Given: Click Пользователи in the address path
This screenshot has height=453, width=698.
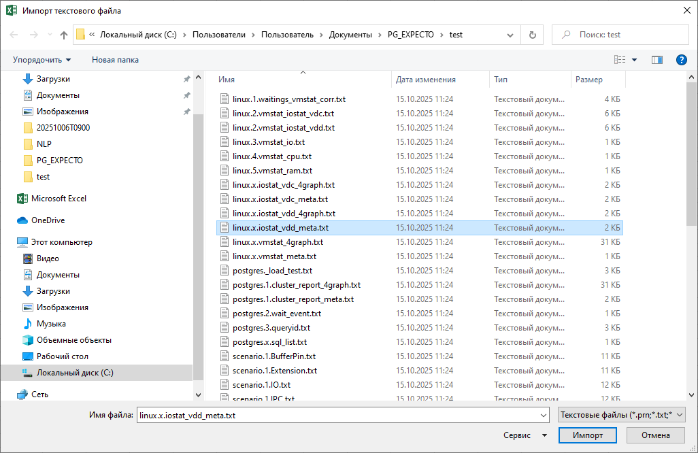Looking at the screenshot, I should (218, 35).
